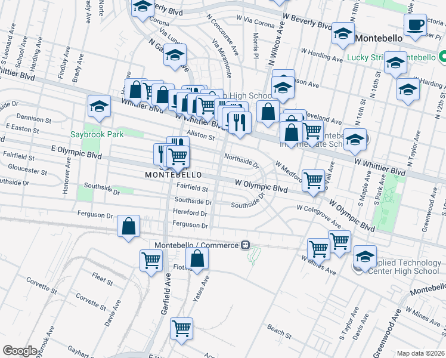The image size is (446, 358).
Task: Open the school marker on N Garfield Ave
Action: click(175, 56)
